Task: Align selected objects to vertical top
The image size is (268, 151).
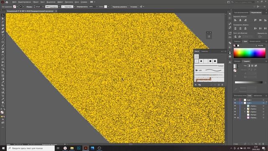Action: click(255, 20)
